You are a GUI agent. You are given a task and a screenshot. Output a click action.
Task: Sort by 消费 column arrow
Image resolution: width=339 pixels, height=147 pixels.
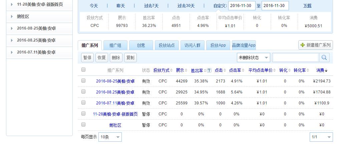tap(326, 71)
